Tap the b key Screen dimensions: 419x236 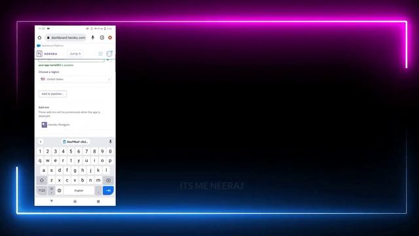[x=82, y=180]
